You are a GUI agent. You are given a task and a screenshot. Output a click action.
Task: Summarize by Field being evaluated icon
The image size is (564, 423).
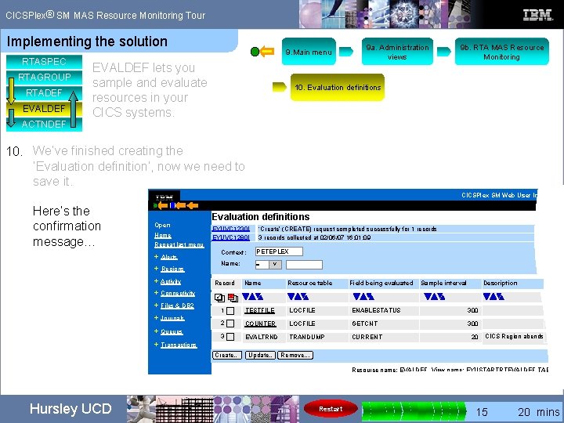[371, 297]
